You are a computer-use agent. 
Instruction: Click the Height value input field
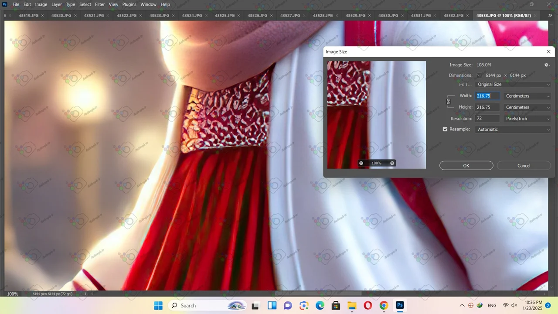487,107
